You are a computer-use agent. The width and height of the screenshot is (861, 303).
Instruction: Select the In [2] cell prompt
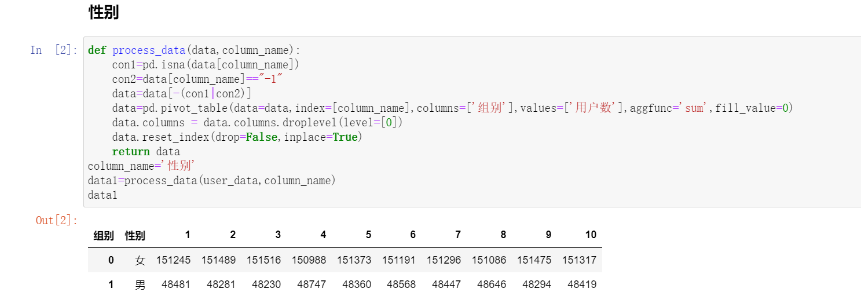(x=54, y=50)
